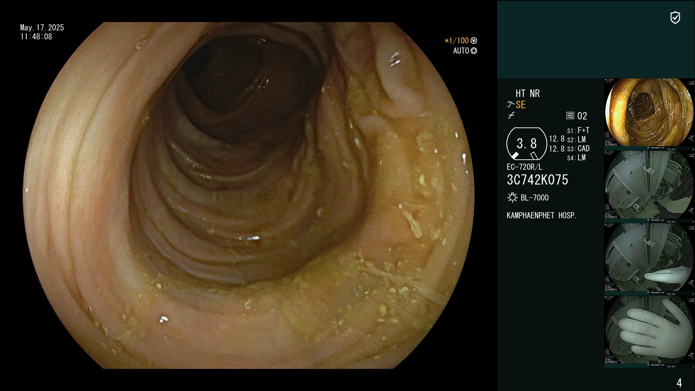Viewport: 695px width, 391px height.
Task: Open the second thumbnail showing equipment
Action: pyautogui.click(x=649, y=185)
